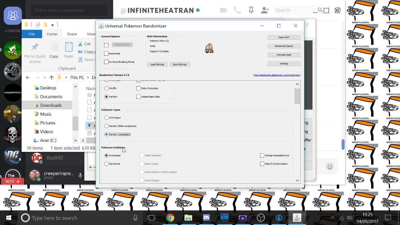Switch to Explorer Home tab
The width and height of the screenshot is (400, 225).
pyautogui.click(x=52, y=34)
